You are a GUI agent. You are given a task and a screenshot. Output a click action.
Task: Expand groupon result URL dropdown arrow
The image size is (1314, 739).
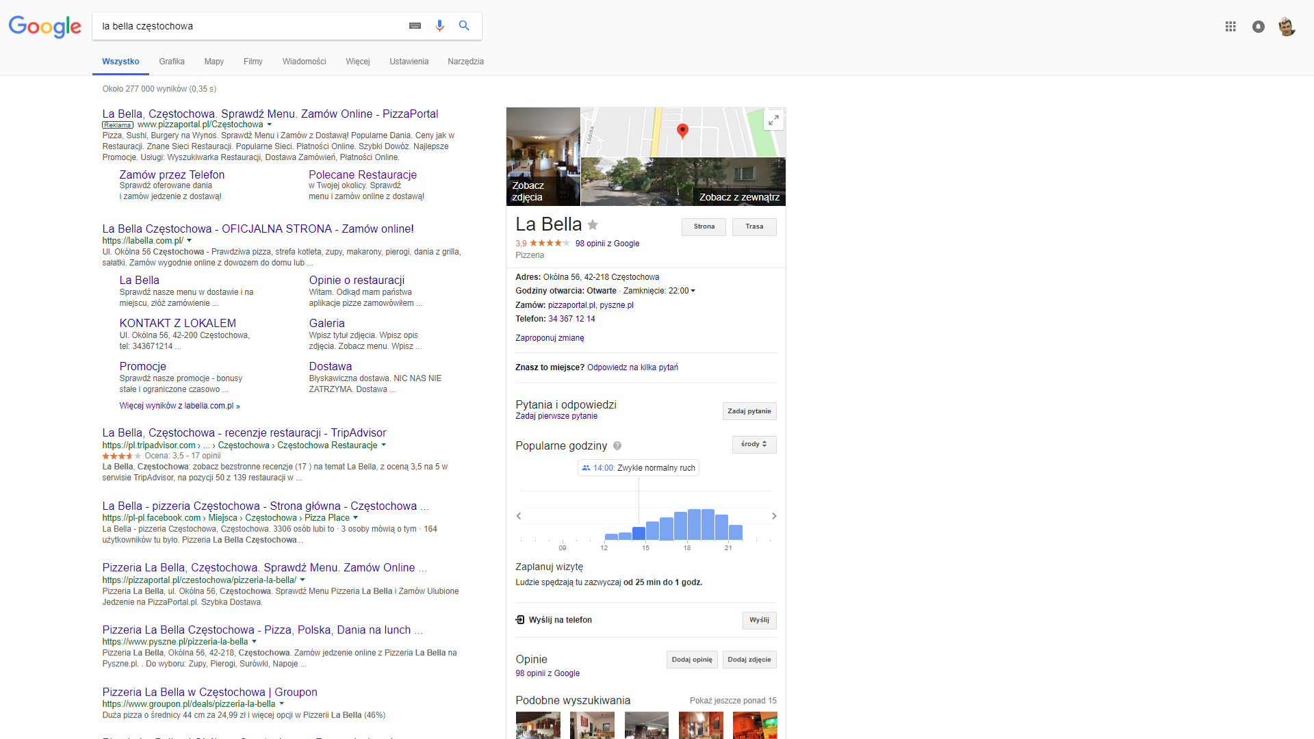point(281,704)
